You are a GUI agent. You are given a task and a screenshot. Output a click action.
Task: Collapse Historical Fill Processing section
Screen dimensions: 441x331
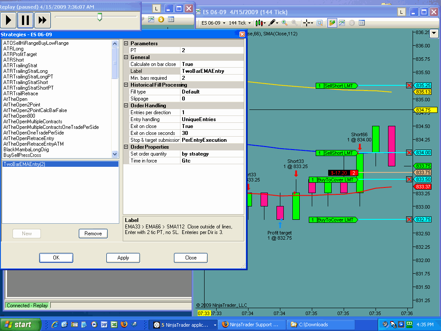(126, 85)
